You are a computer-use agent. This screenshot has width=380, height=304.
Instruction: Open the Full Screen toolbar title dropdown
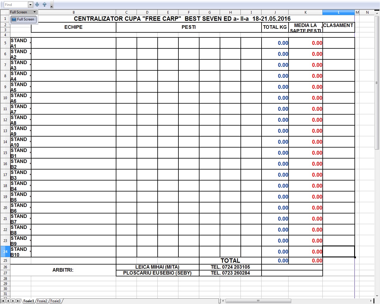(35, 12)
